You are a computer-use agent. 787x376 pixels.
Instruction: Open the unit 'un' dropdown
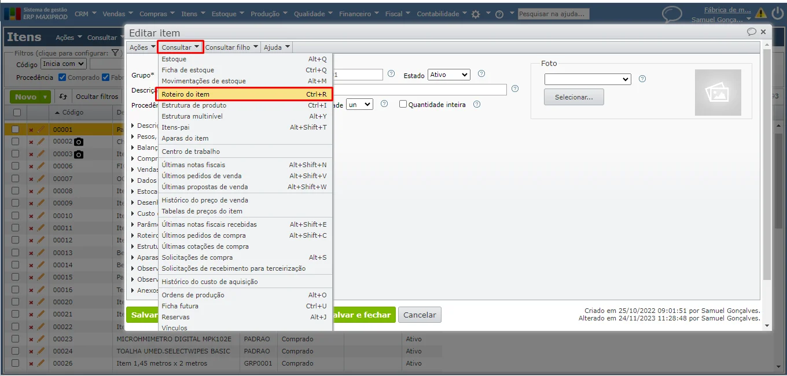click(359, 105)
